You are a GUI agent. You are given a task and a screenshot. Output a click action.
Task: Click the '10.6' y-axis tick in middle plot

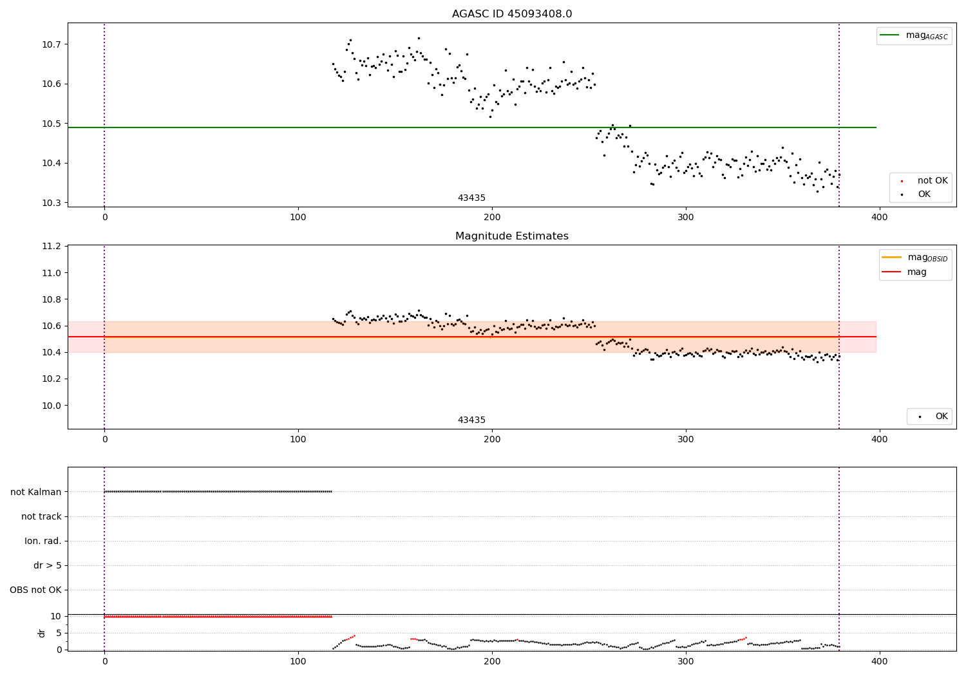pyautogui.click(x=52, y=326)
